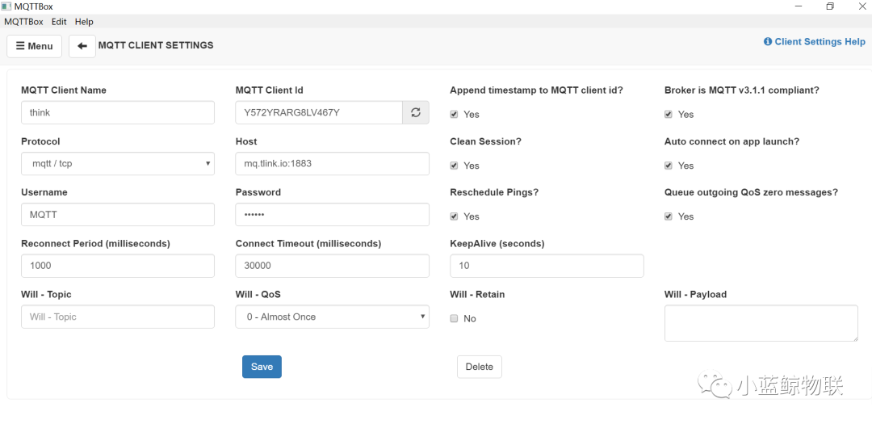Viewport: 872px width, 424px height.
Task: Click the MQTT Client Id field
Action: click(319, 112)
